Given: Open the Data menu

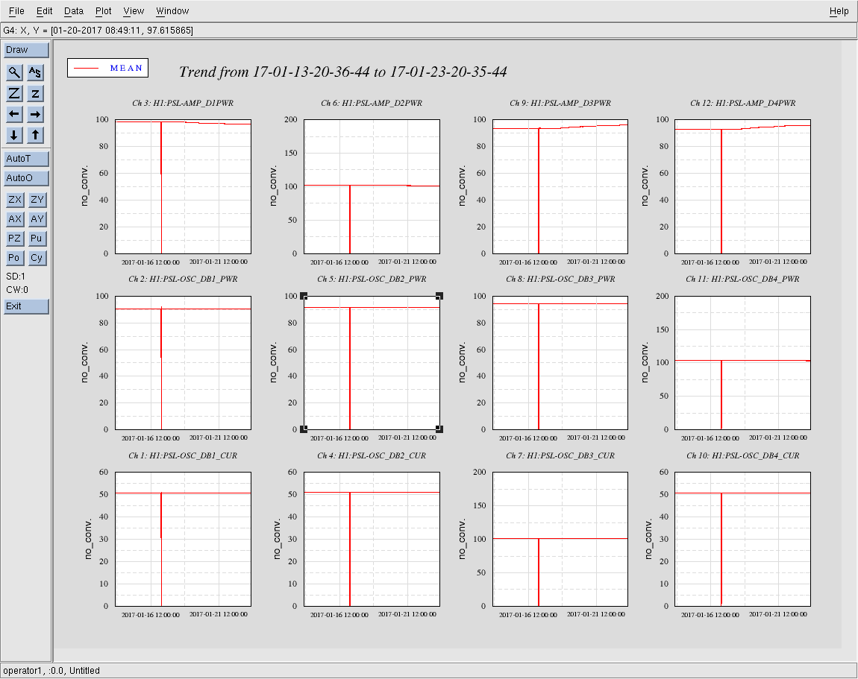Looking at the screenshot, I should click(x=73, y=11).
